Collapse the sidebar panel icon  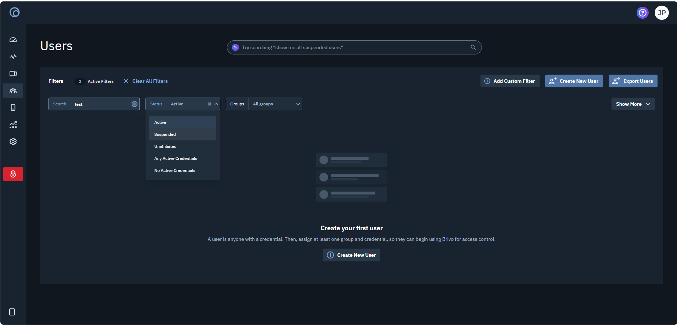pos(12,312)
